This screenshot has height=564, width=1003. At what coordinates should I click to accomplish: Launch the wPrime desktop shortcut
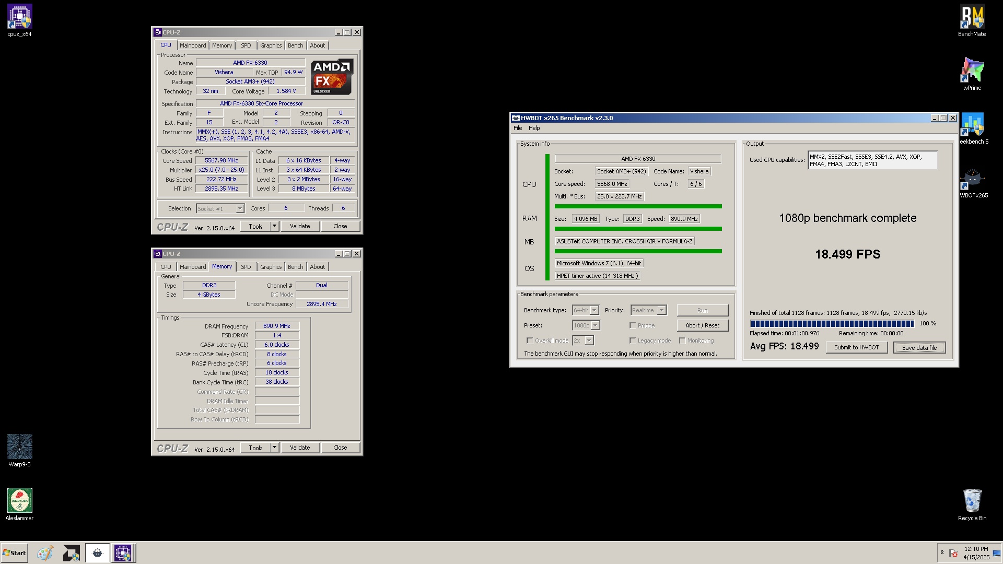[x=972, y=75]
